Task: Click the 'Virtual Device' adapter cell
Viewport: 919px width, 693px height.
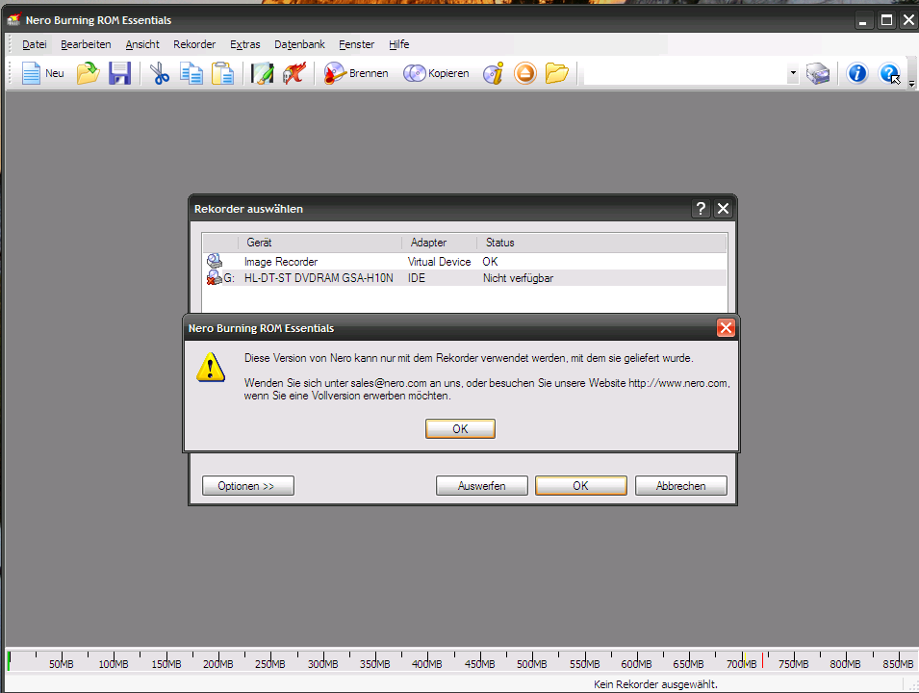Action: click(440, 262)
